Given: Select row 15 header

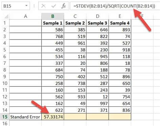Looking at the screenshot, I should coord(5,117).
